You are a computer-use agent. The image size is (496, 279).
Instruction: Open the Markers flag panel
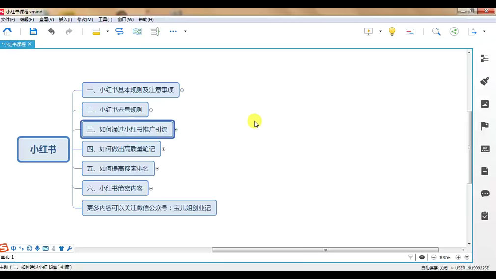(x=484, y=126)
